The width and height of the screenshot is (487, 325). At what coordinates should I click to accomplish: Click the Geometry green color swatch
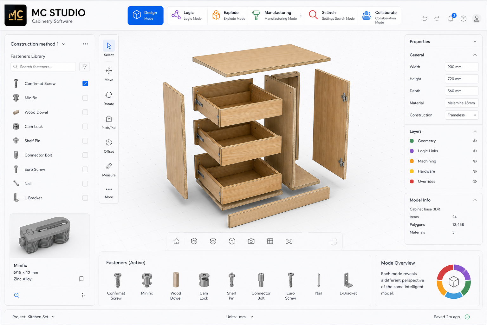(412, 141)
